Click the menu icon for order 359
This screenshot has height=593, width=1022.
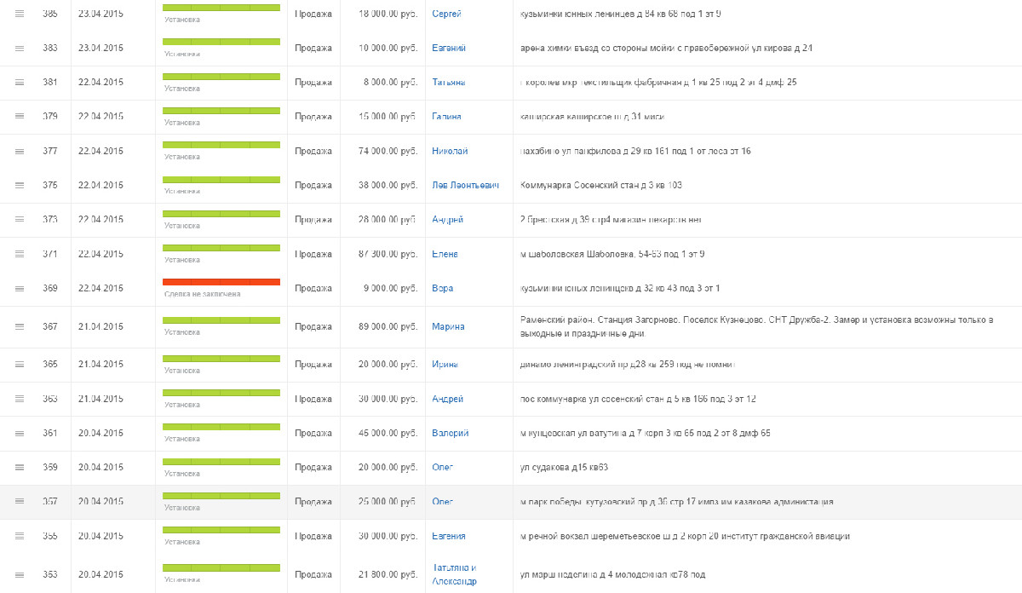(20, 467)
